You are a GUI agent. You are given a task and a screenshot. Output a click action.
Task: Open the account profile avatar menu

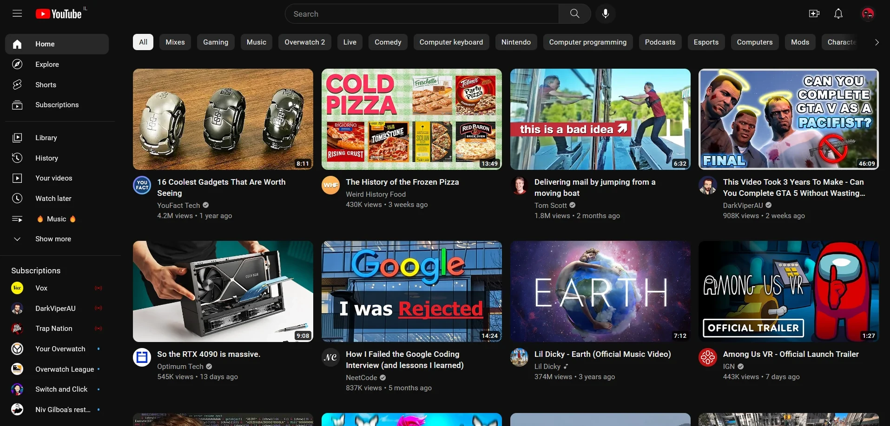coord(867,13)
